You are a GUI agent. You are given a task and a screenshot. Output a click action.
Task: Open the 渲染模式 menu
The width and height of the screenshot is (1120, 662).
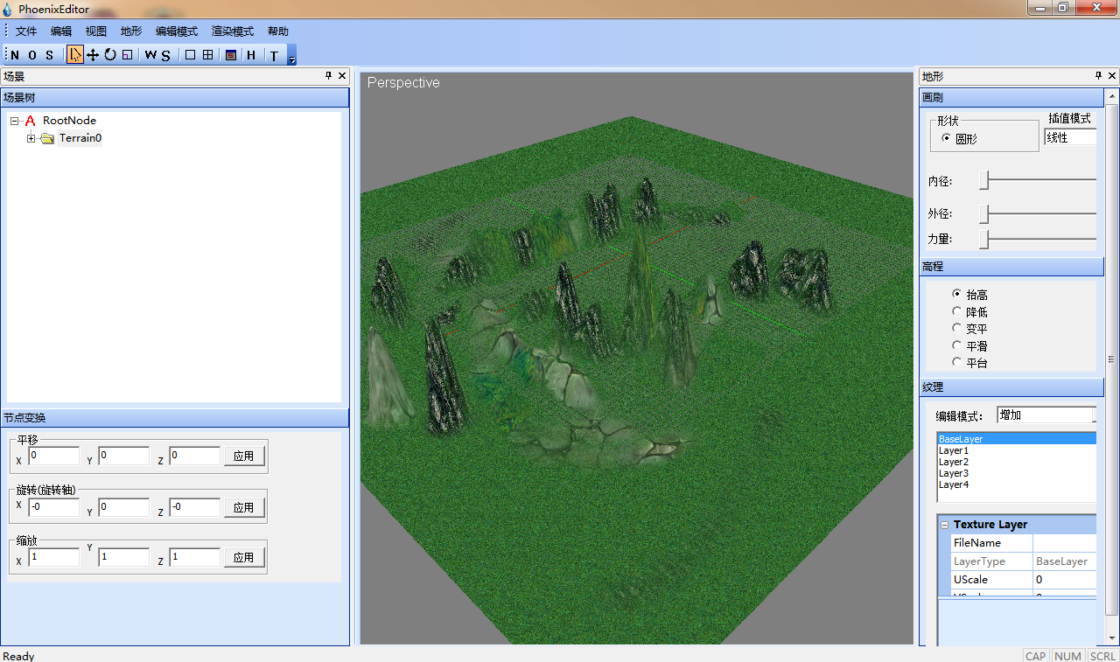233,31
